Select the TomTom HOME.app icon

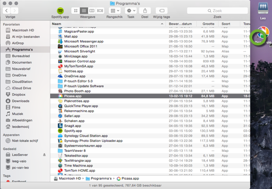[x=60, y=171]
